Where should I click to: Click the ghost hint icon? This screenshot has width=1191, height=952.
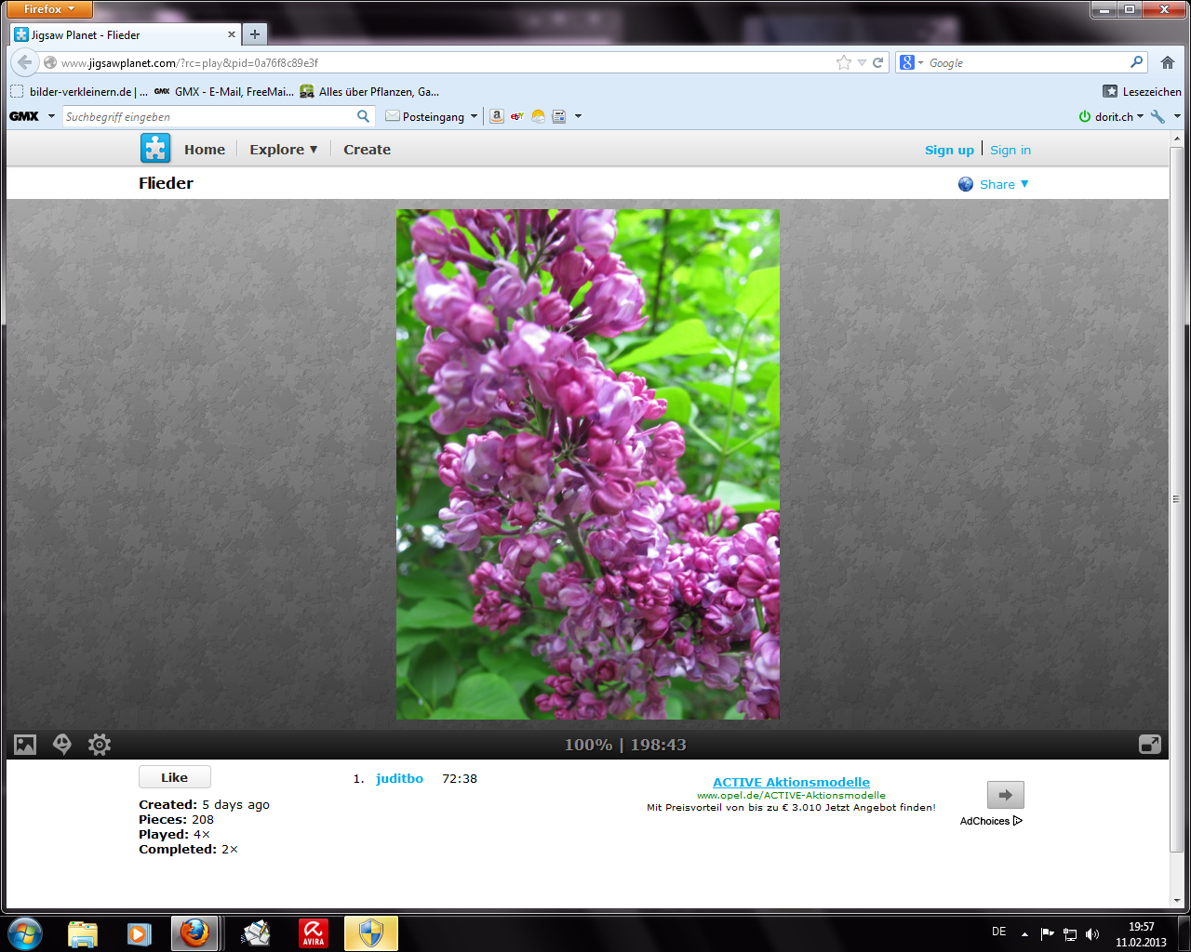pos(62,745)
